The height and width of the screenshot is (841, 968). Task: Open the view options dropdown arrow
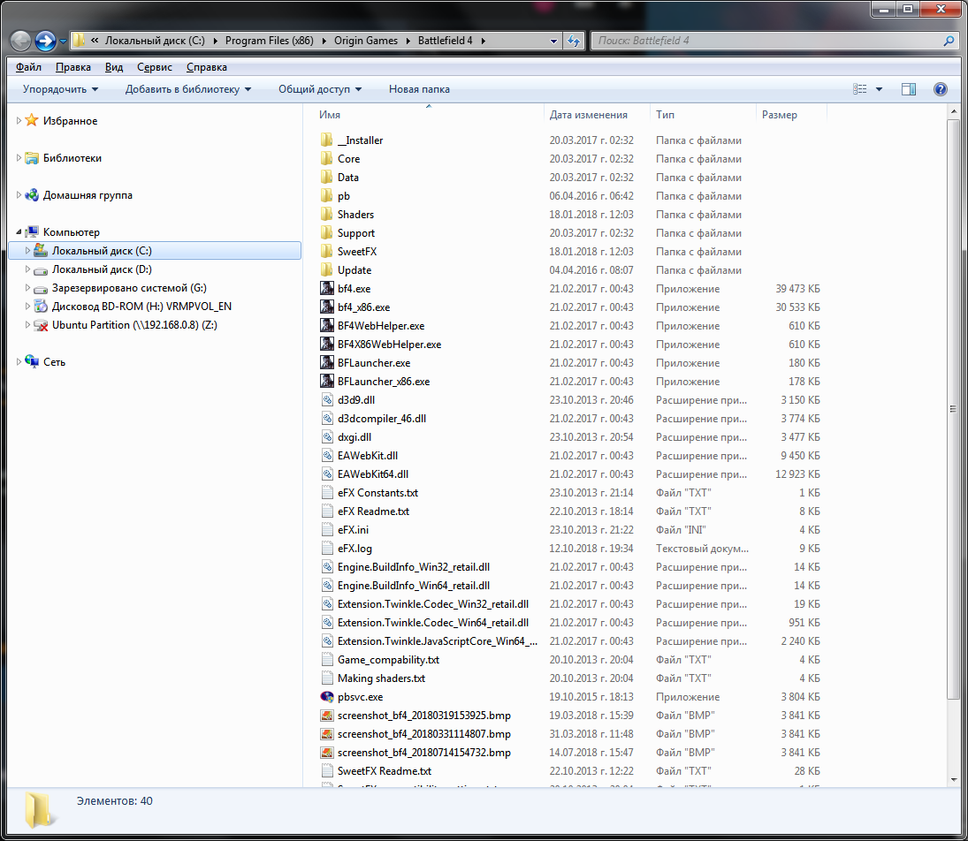[879, 89]
